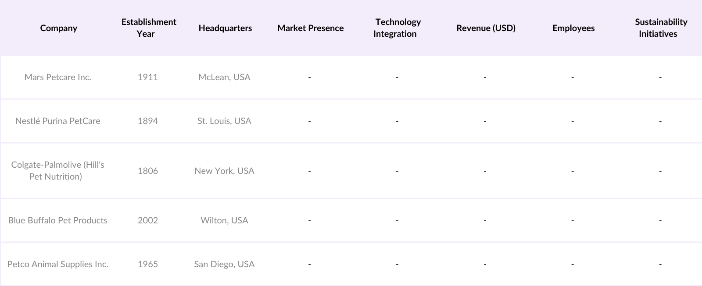Select the St. Louis, USA headquarters cell
This screenshot has width=702, height=286.
tap(224, 121)
